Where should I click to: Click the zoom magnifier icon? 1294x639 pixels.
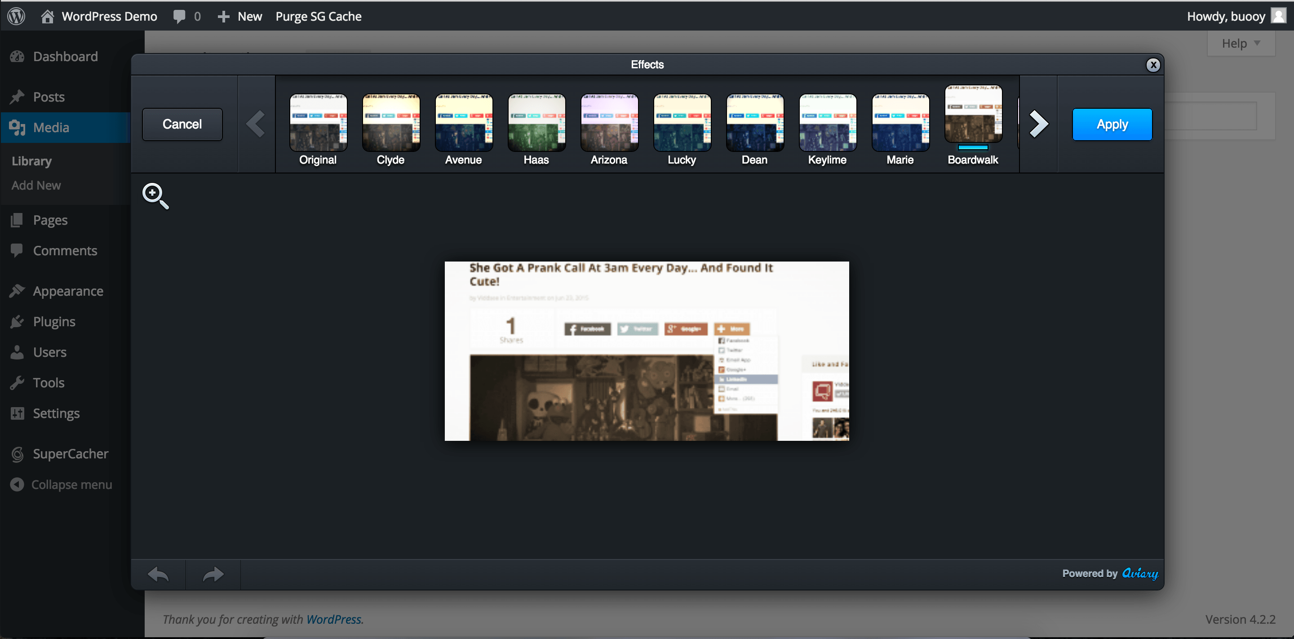pos(156,196)
